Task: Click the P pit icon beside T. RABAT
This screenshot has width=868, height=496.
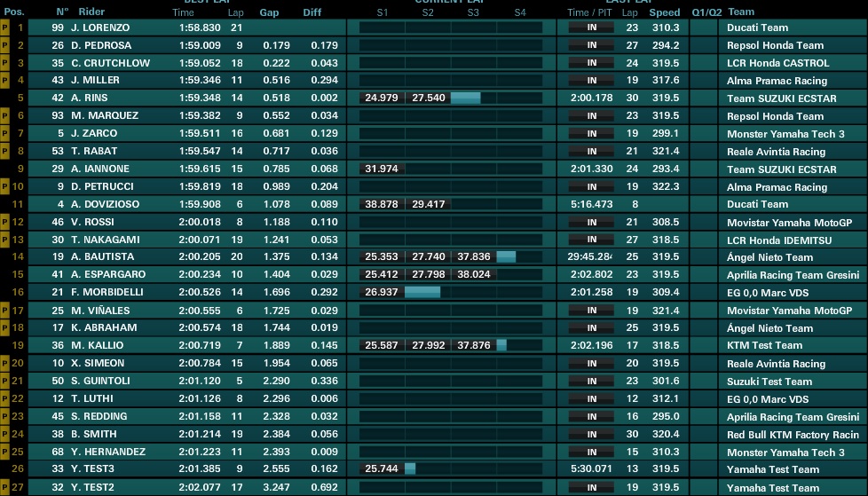Action: [x=5, y=151]
